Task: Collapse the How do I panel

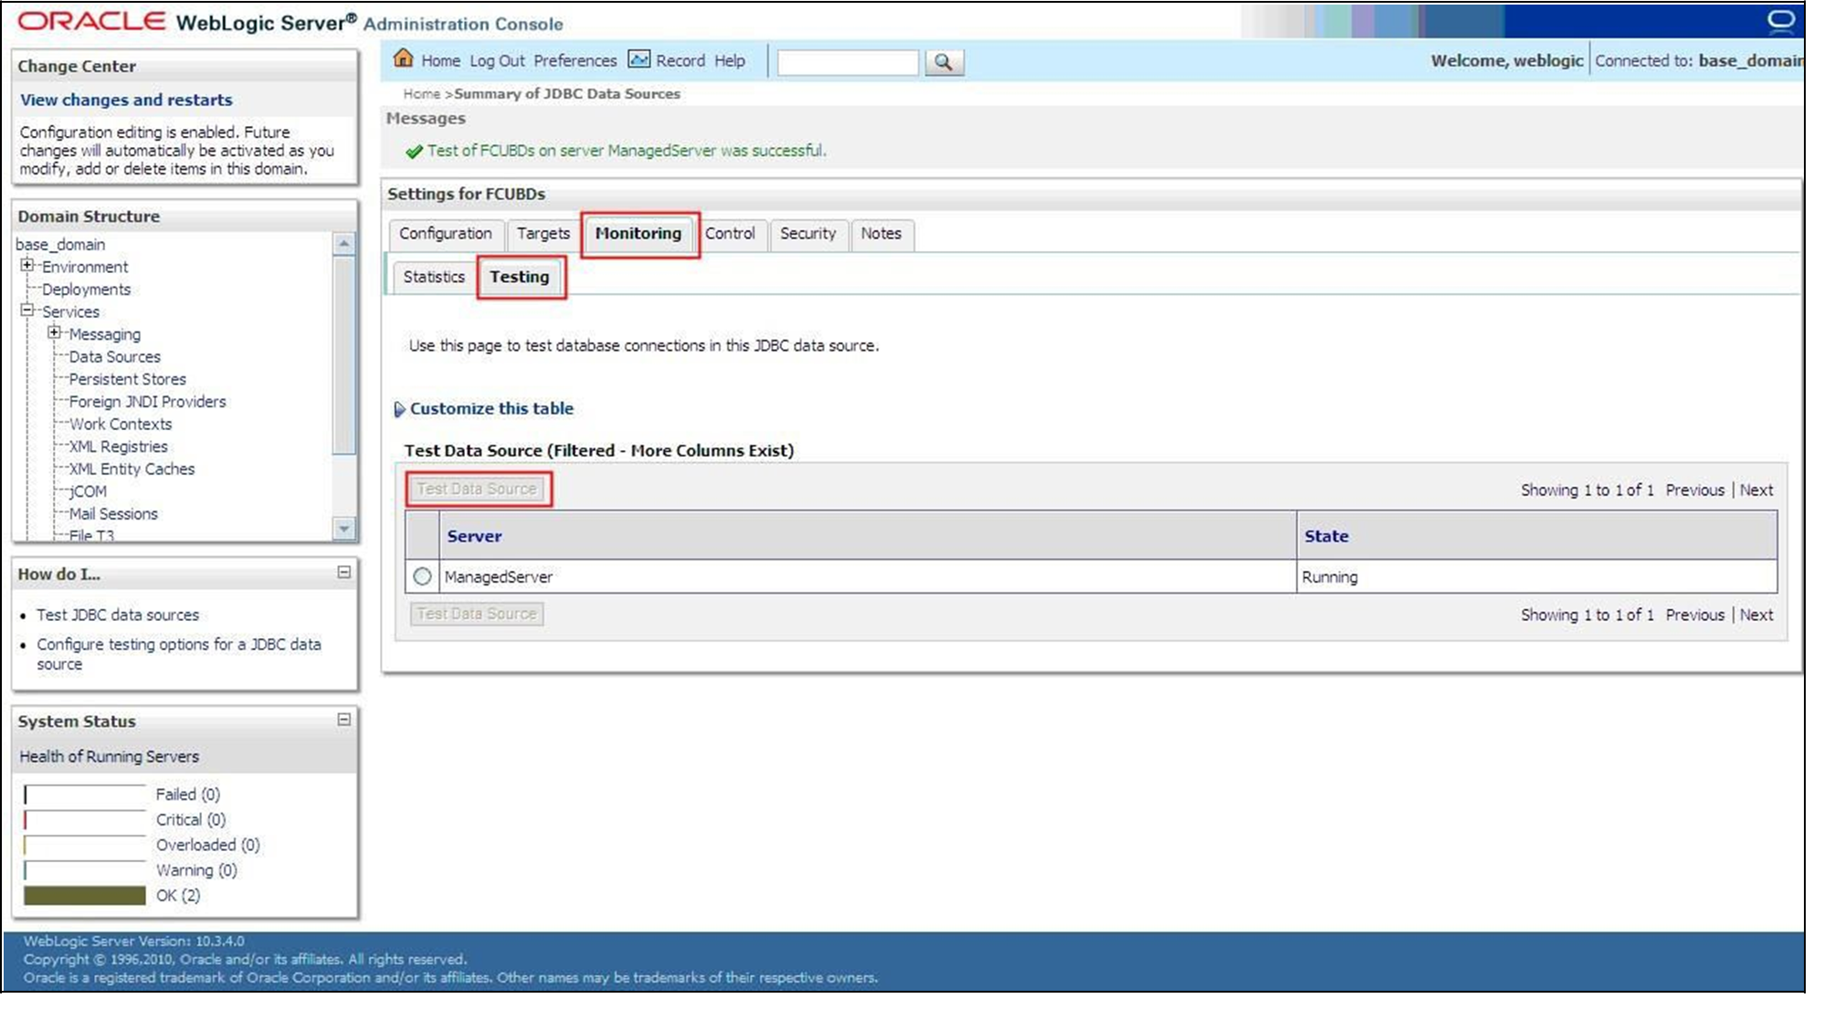Action: [344, 573]
